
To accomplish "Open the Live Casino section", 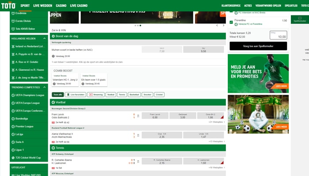I will (x=79, y=6).
